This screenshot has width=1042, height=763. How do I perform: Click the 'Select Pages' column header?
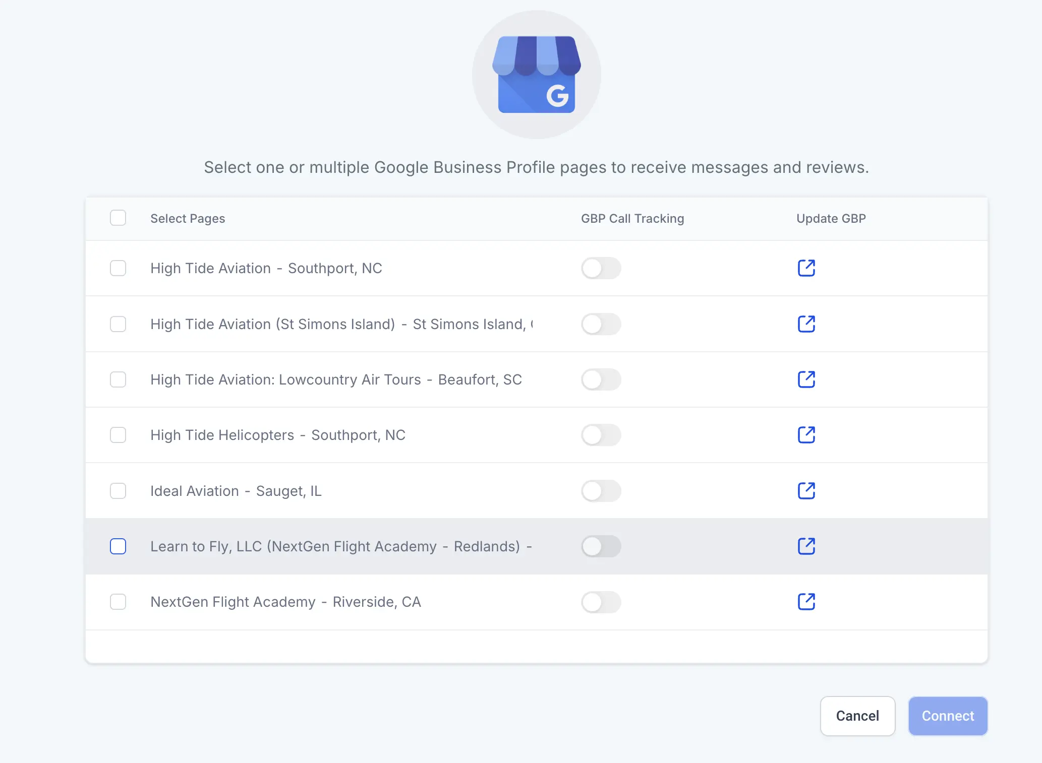click(x=188, y=219)
